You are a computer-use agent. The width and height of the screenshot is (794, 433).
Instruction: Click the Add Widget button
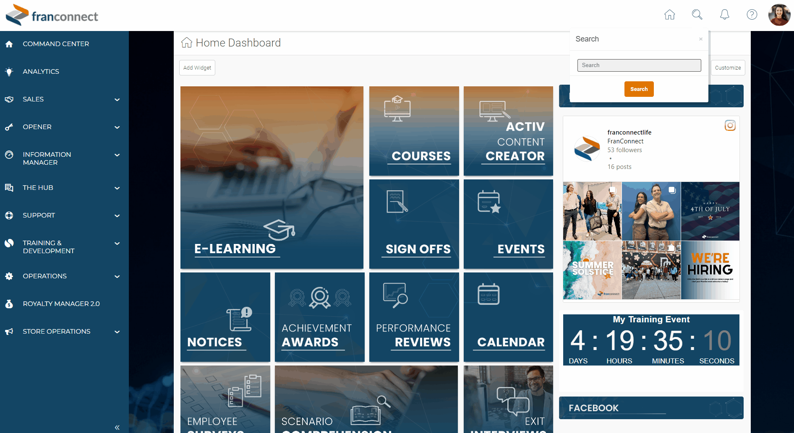tap(197, 68)
